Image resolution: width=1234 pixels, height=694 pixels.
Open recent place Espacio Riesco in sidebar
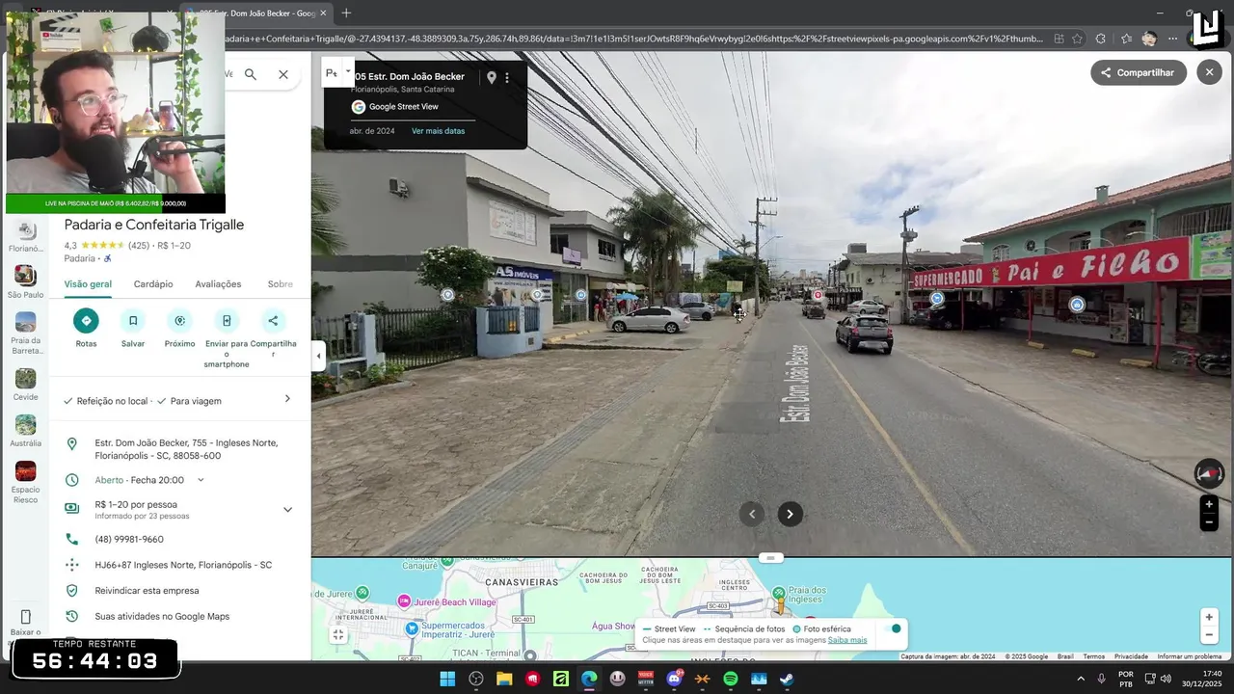(26, 482)
